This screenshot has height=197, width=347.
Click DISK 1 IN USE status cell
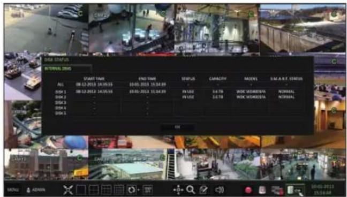tap(188, 92)
